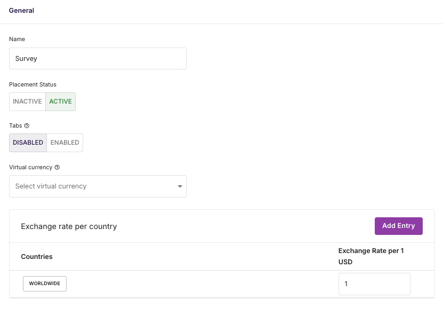Click the Tabs label text
Viewport: 443px width, 315px height.
15,125
